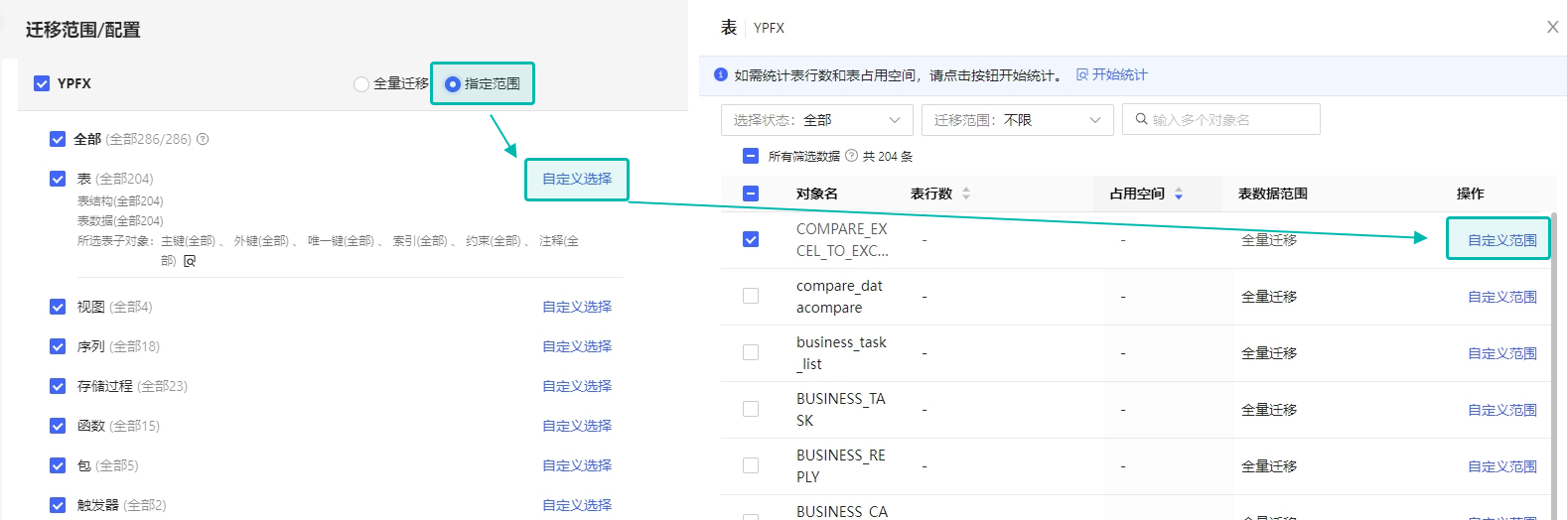The width and height of the screenshot is (1567, 520).
Task: Uncheck the 包 (全部5) checkbox
Action: (58, 465)
